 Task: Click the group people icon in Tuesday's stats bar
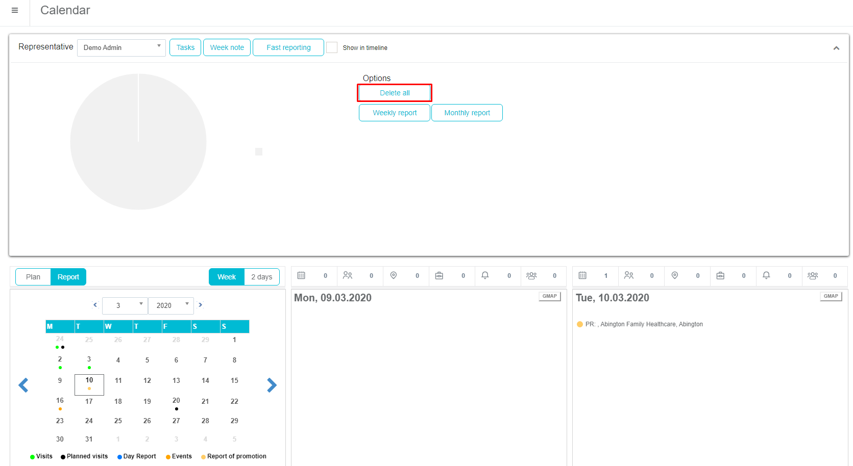pos(813,275)
